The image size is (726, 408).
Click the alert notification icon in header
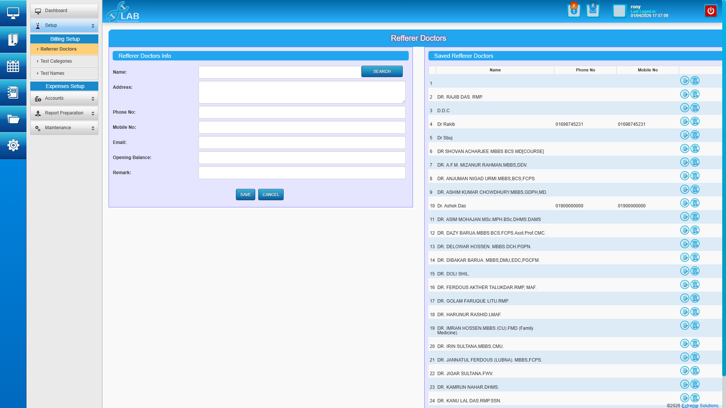(x=574, y=11)
